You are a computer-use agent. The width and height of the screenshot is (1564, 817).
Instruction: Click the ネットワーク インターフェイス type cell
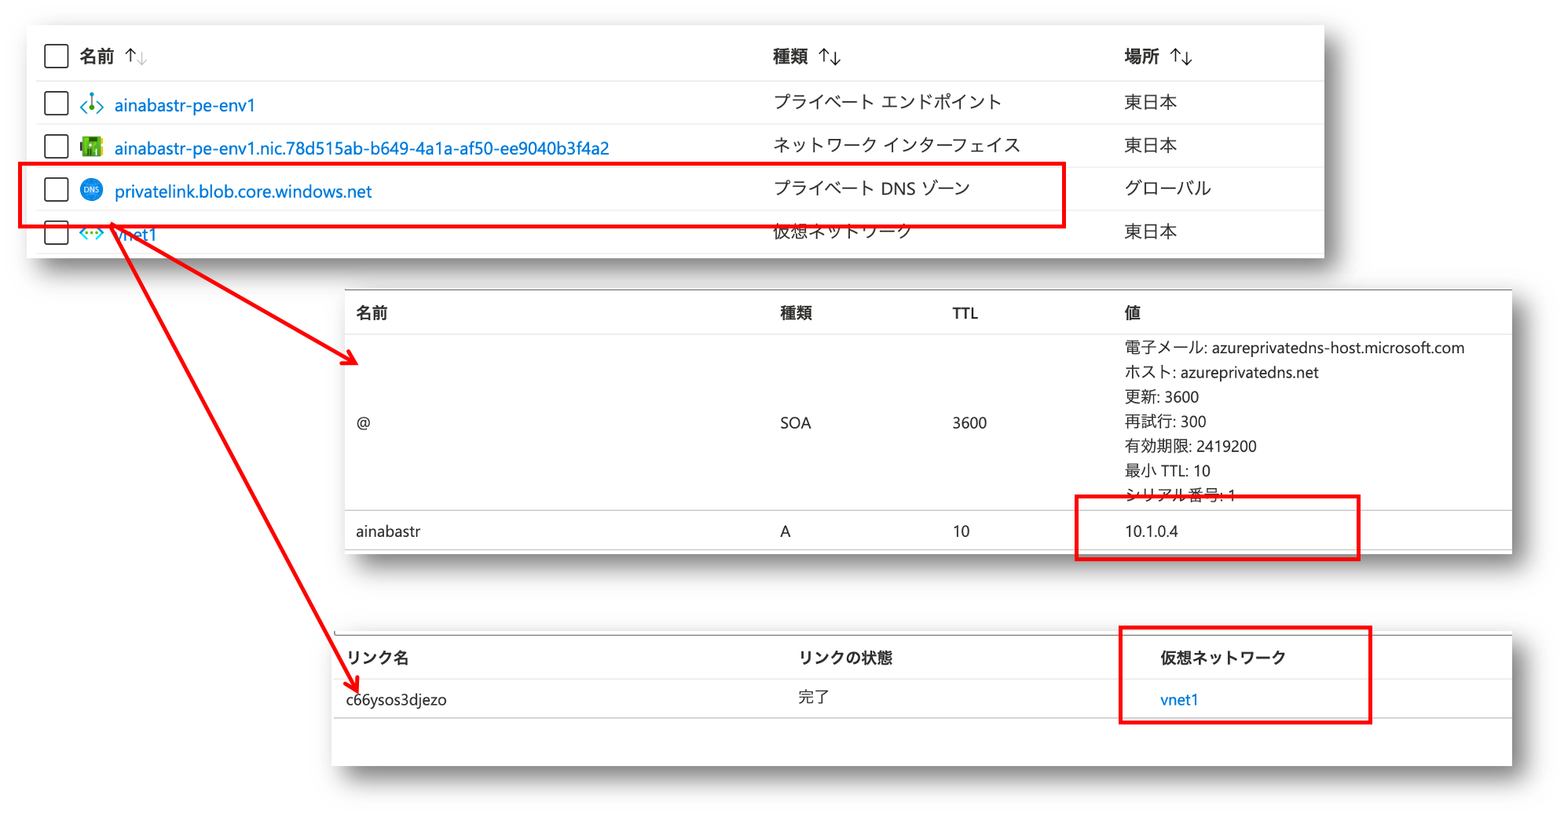pyautogui.click(x=896, y=145)
